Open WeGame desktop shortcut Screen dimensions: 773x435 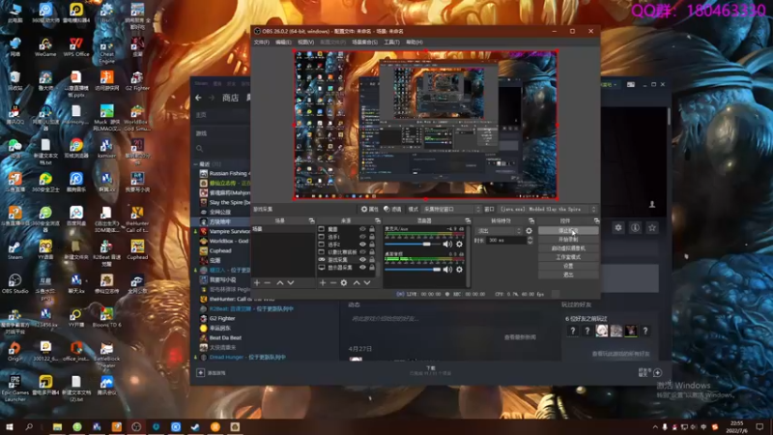coord(45,46)
